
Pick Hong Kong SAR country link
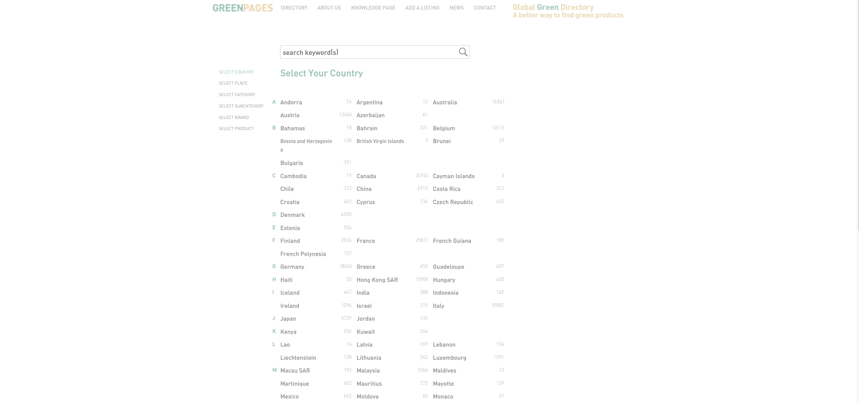377,280
